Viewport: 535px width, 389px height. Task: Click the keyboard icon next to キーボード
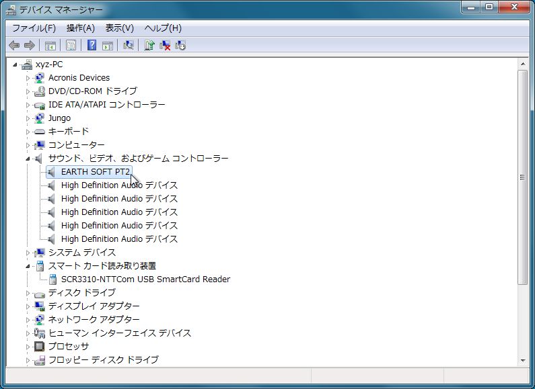40,132
